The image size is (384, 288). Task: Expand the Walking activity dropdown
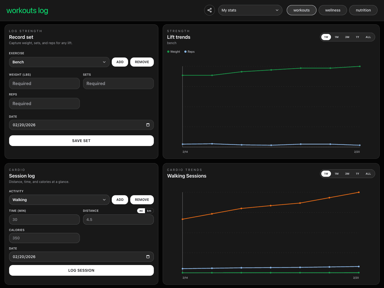click(x=59, y=200)
